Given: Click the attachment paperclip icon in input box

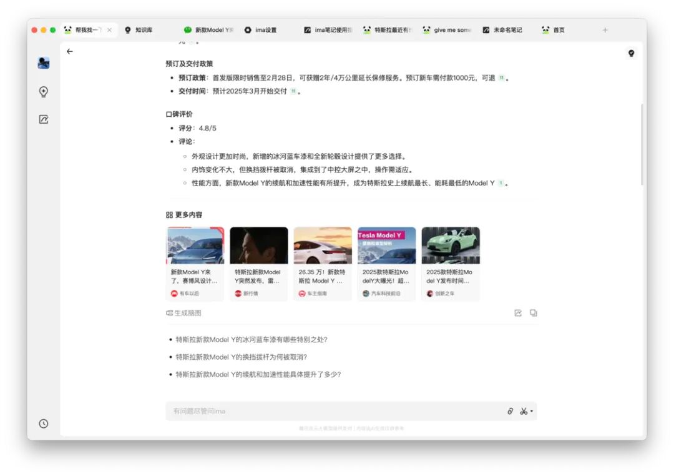Looking at the screenshot, I should click(510, 411).
